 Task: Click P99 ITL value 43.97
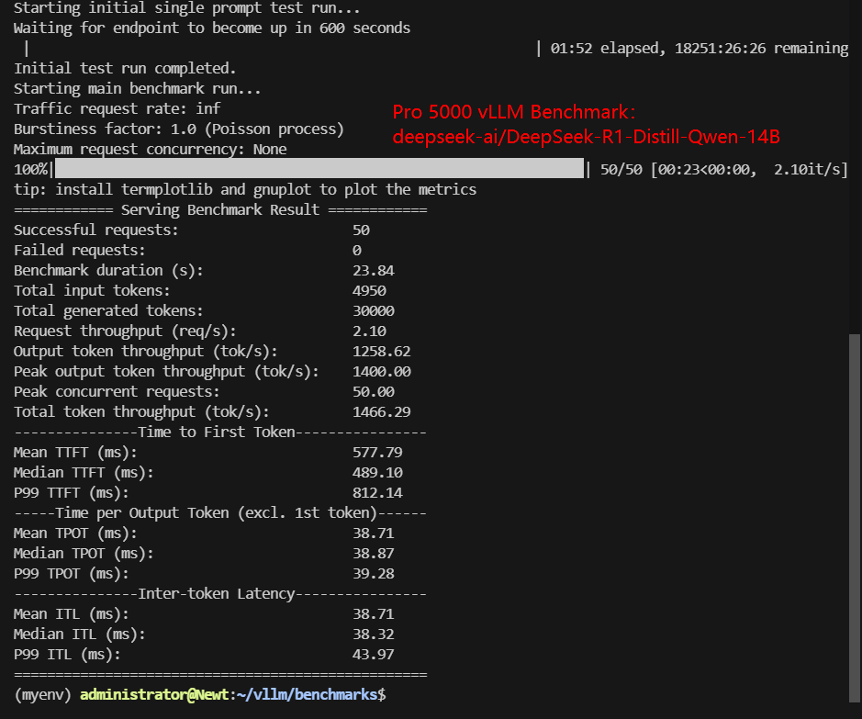pos(374,654)
